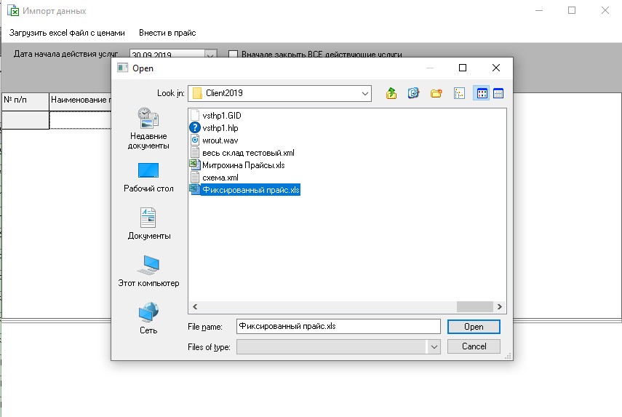
Task: Click the scroll right arrow in file list
Action: [500, 306]
